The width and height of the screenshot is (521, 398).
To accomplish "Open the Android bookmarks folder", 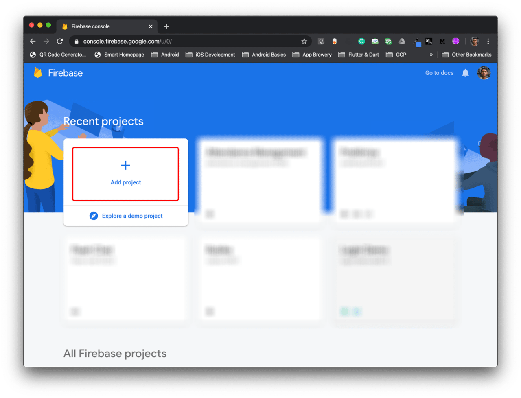I will (x=165, y=55).
